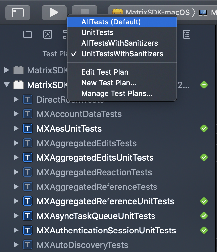Run the scheme with the Play button
This screenshot has width=217, height=252.
tap(54, 13)
